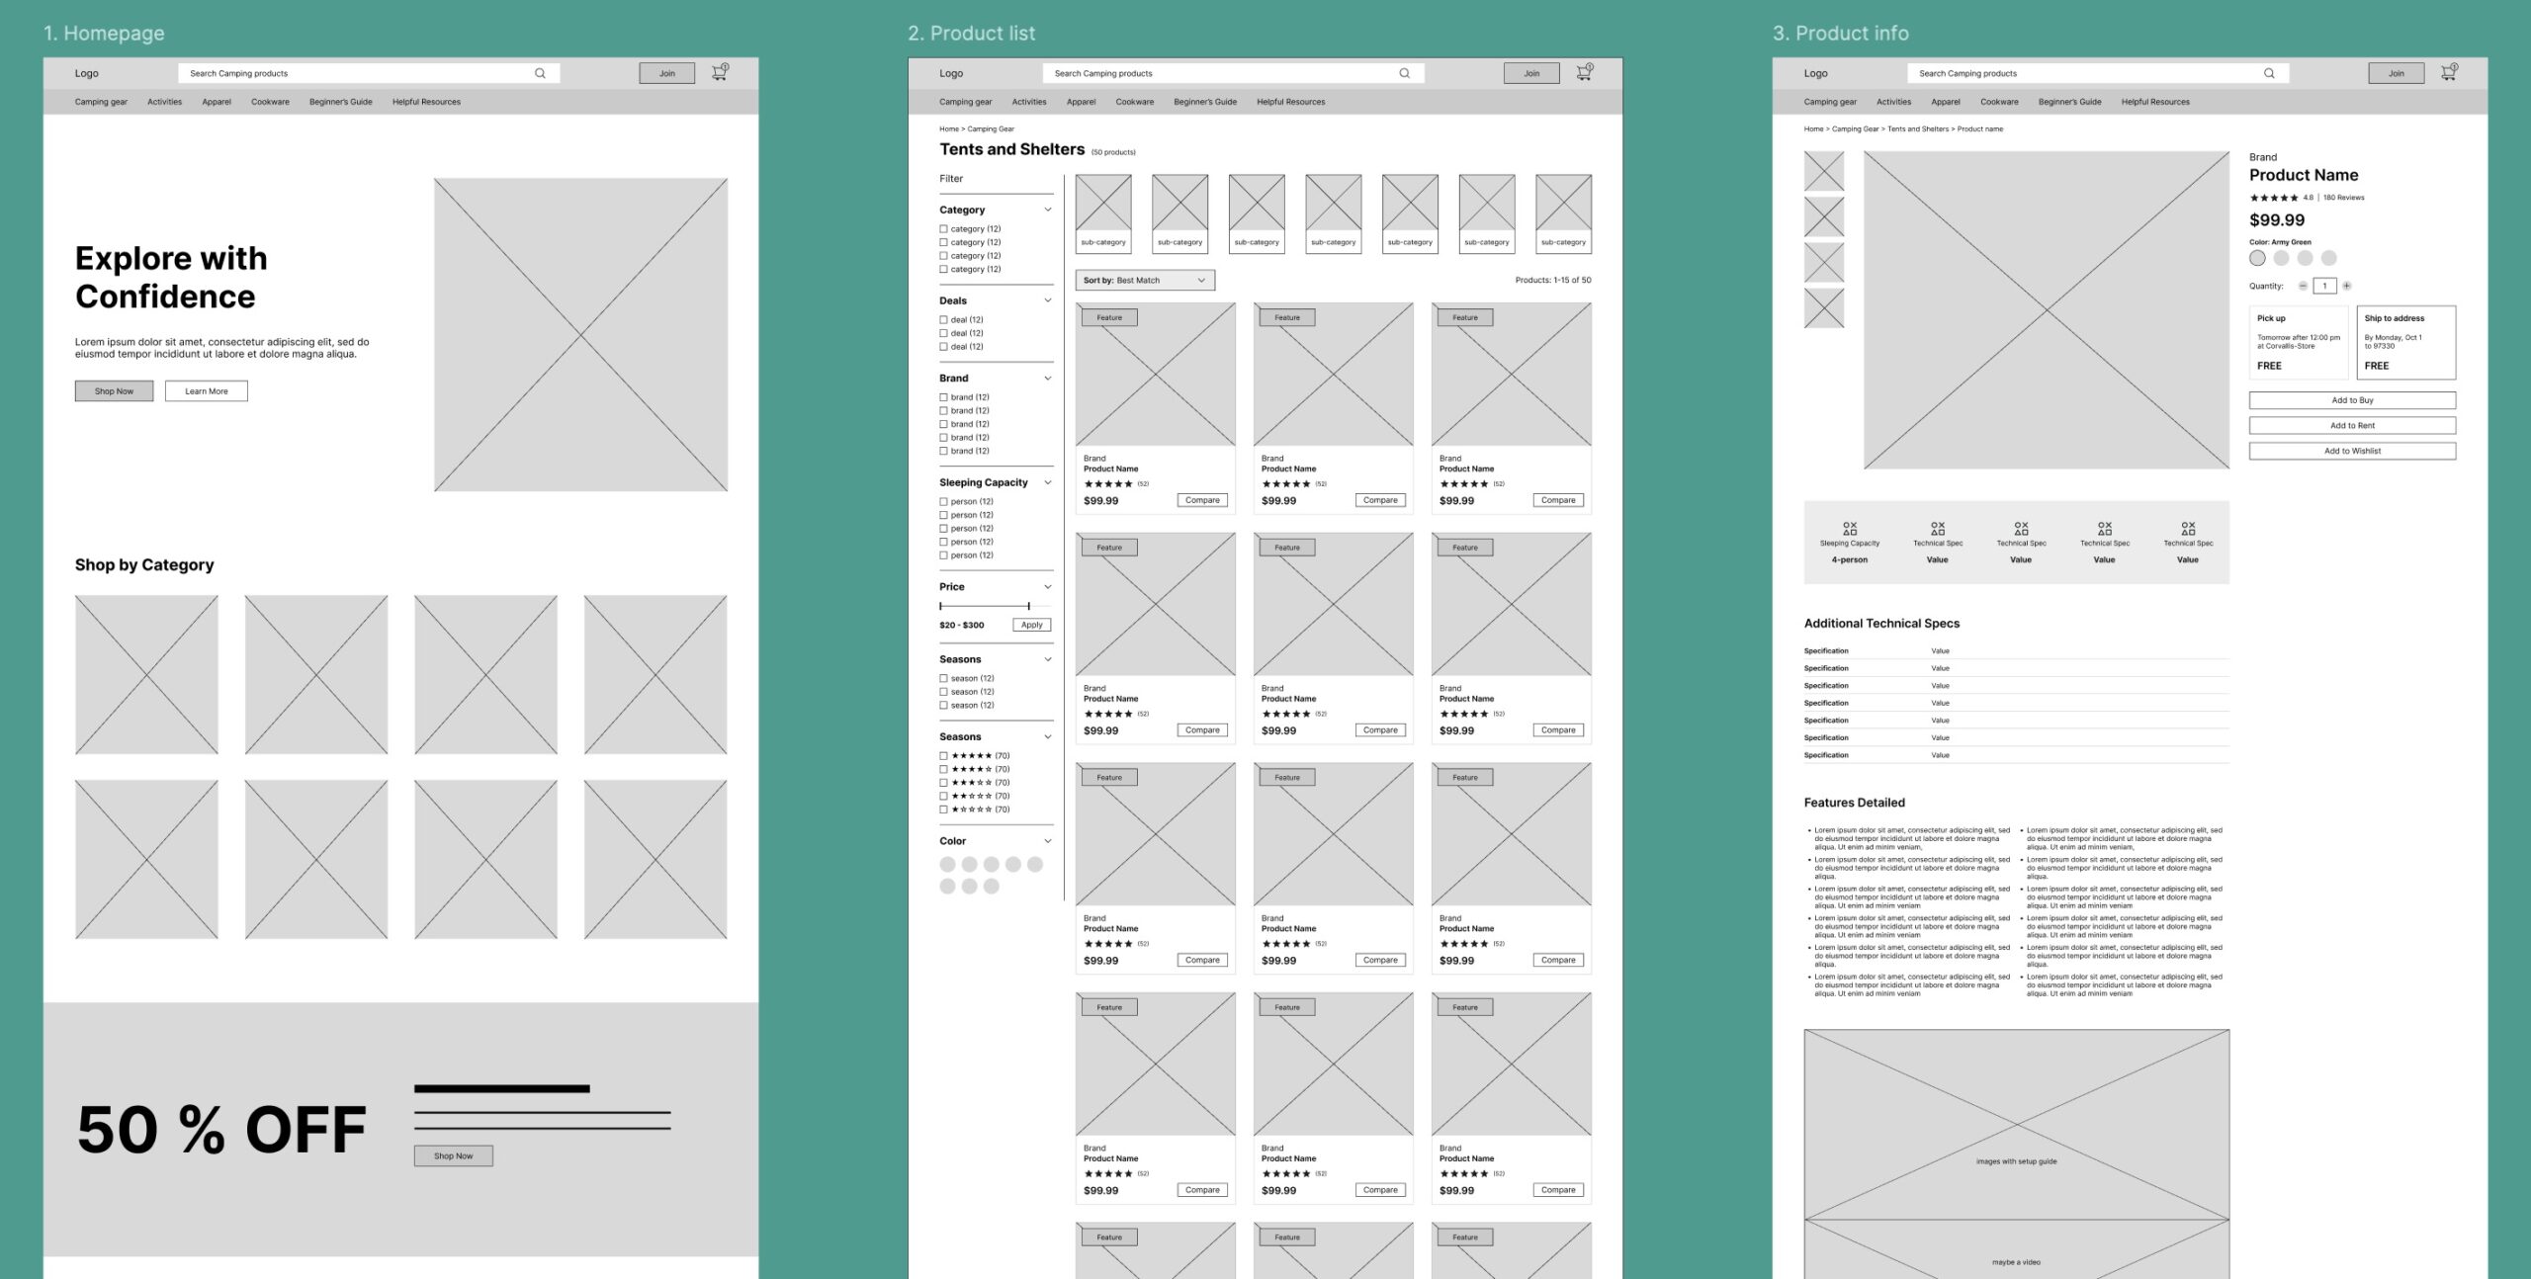Click the Add to Rent button
The image size is (2531, 1279).
[2352, 426]
